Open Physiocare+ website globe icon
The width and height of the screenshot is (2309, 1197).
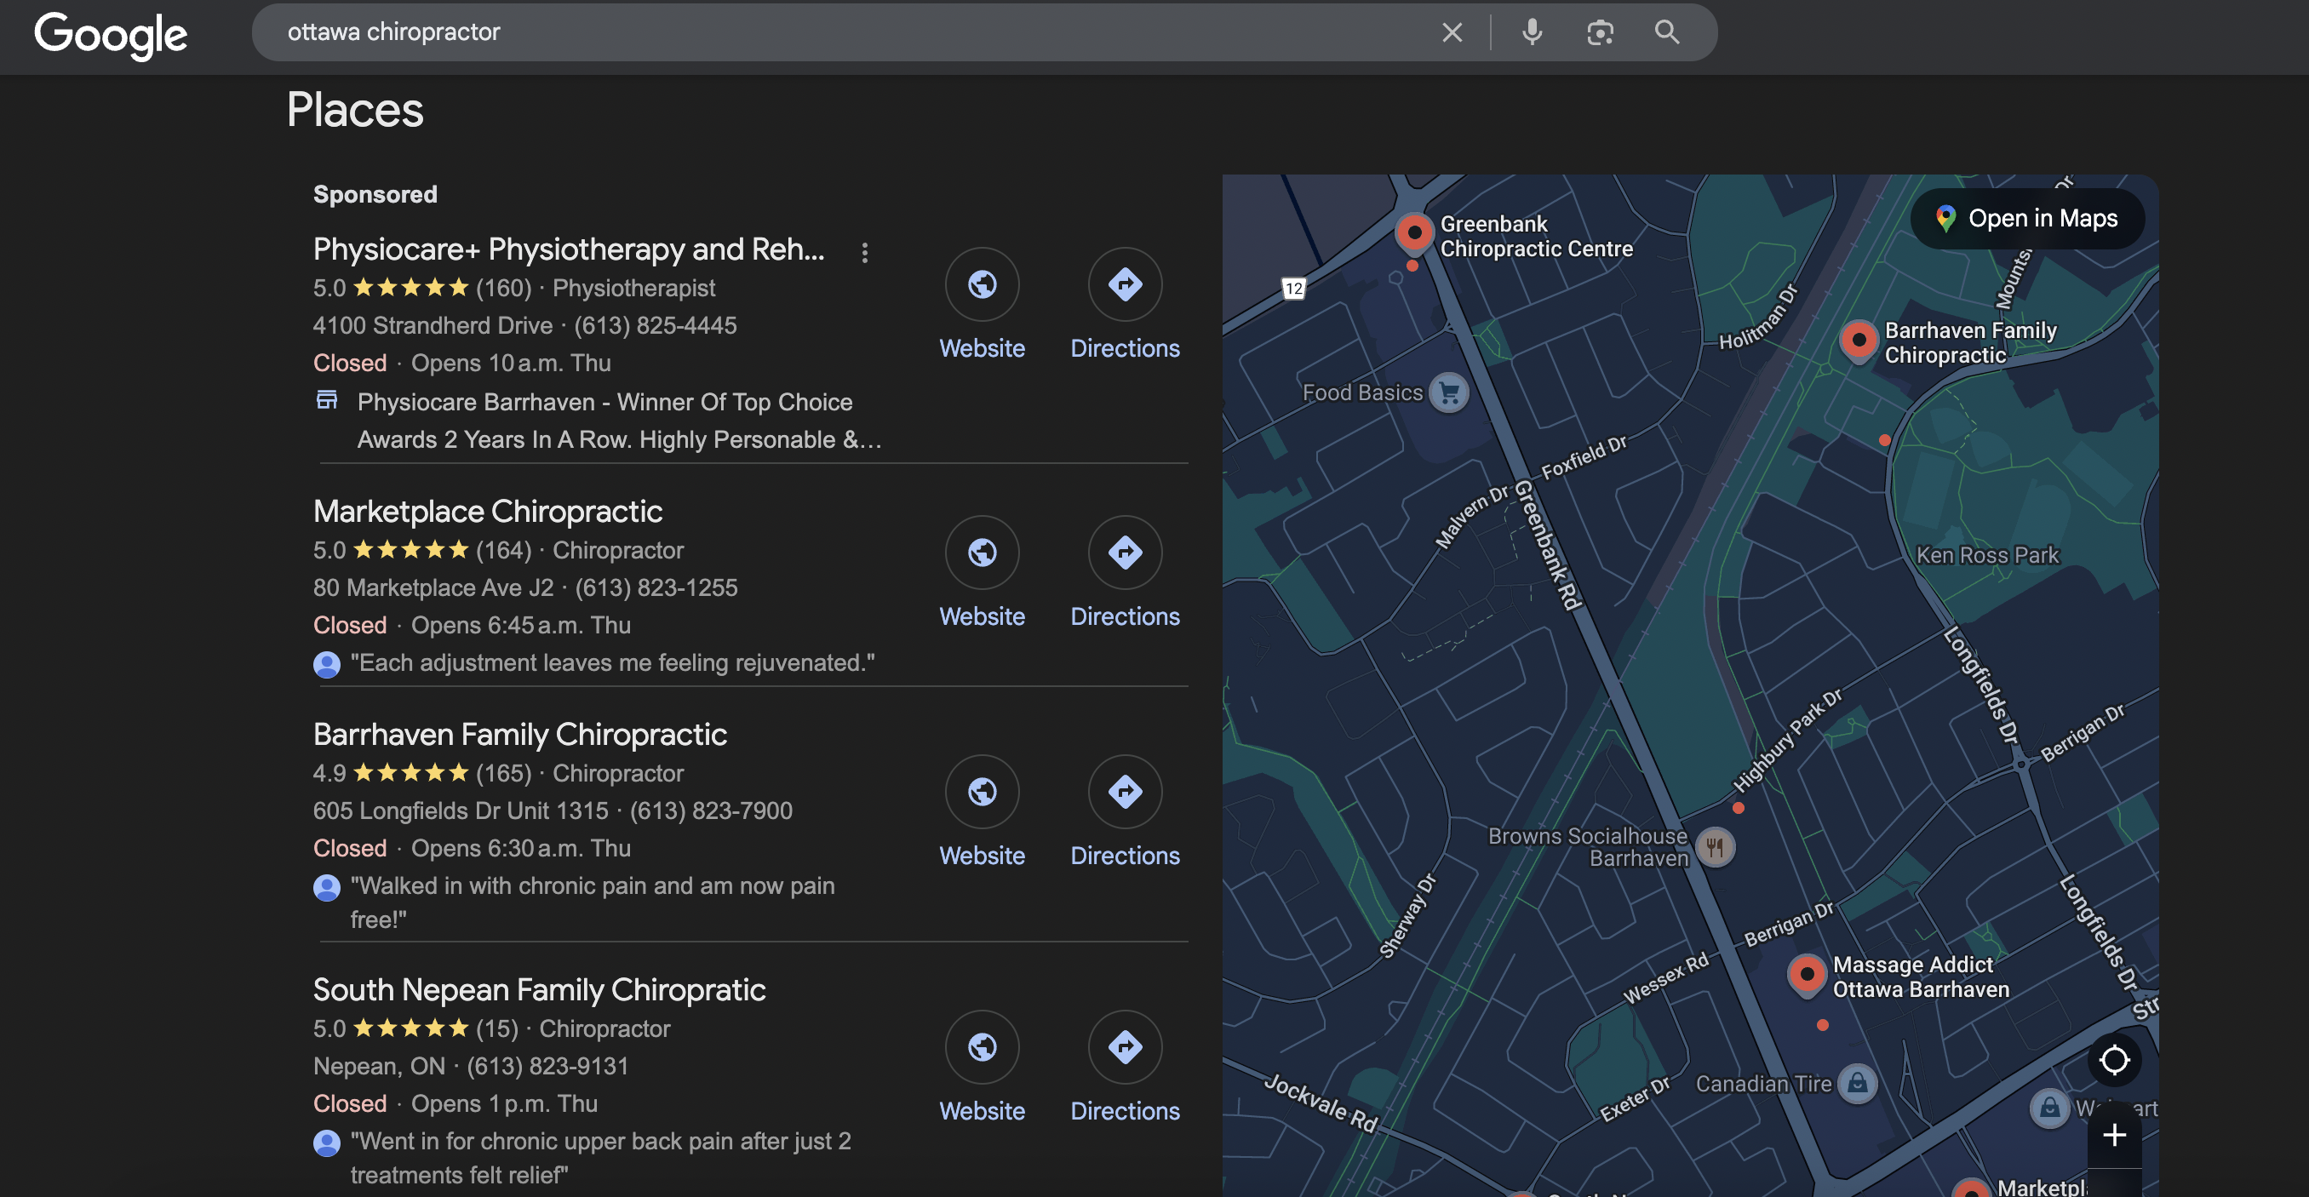click(x=982, y=284)
